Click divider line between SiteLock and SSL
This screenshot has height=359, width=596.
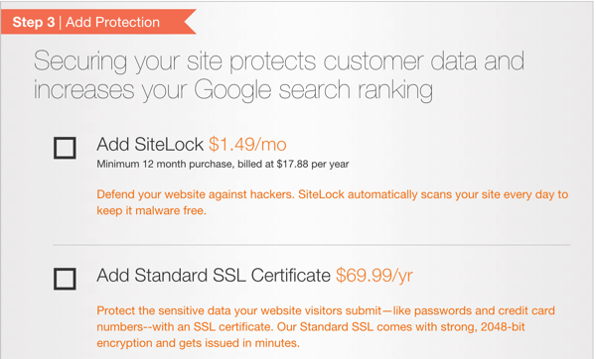click(x=311, y=245)
